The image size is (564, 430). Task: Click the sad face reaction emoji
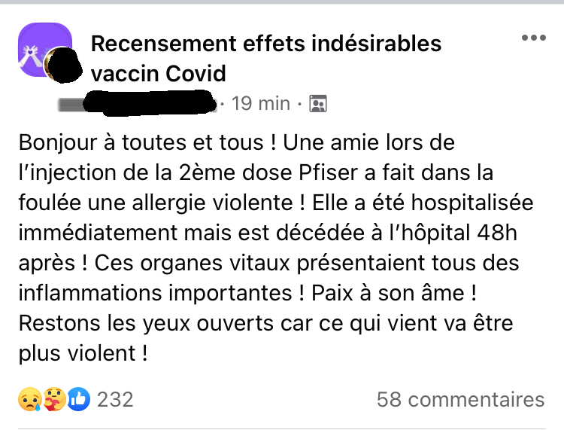click(x=27, y=399)
